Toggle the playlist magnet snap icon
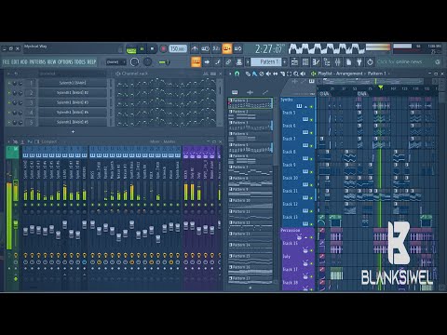Viewport: 447px width, 335px height. click(237, 74)
